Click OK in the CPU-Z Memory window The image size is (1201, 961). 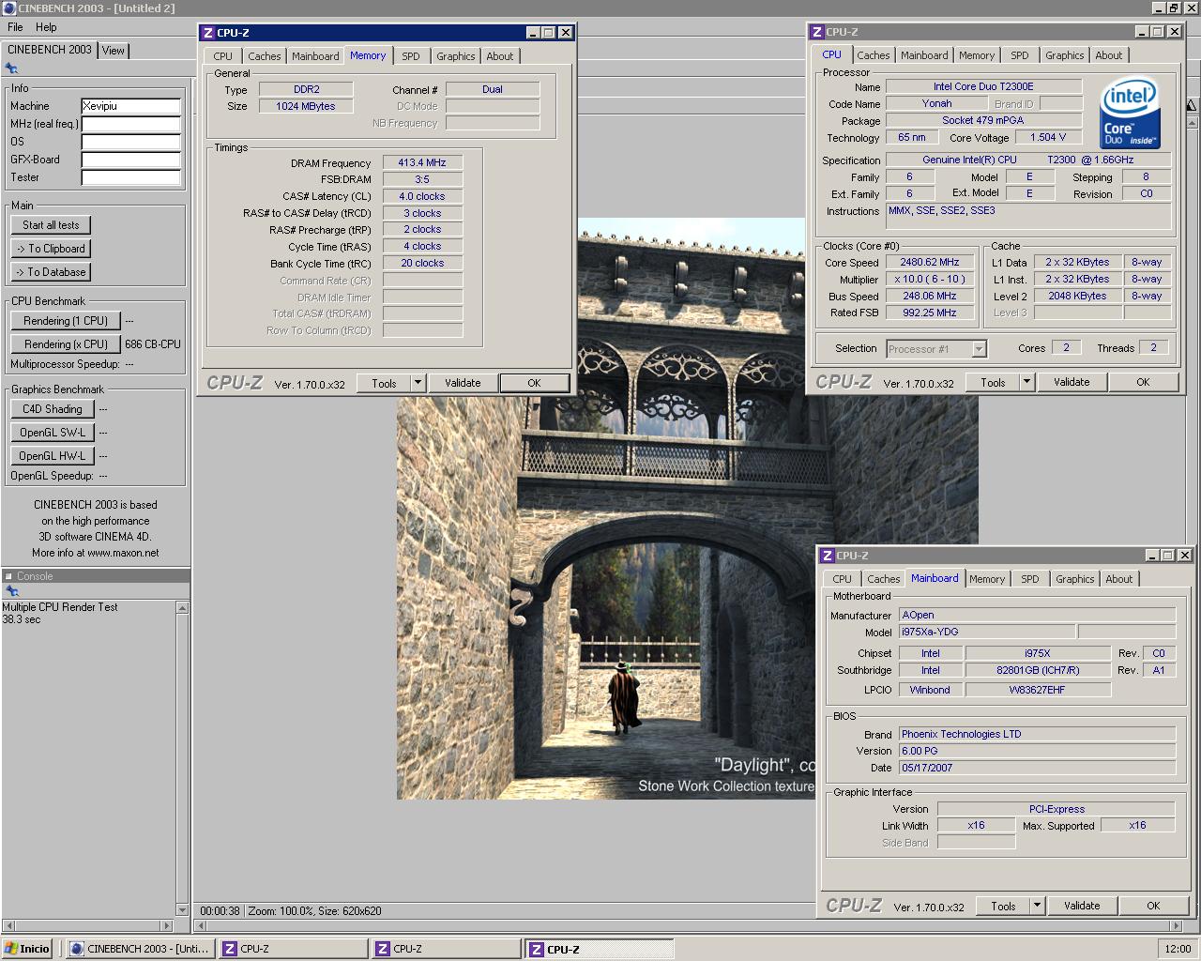[x=534, y=383]
